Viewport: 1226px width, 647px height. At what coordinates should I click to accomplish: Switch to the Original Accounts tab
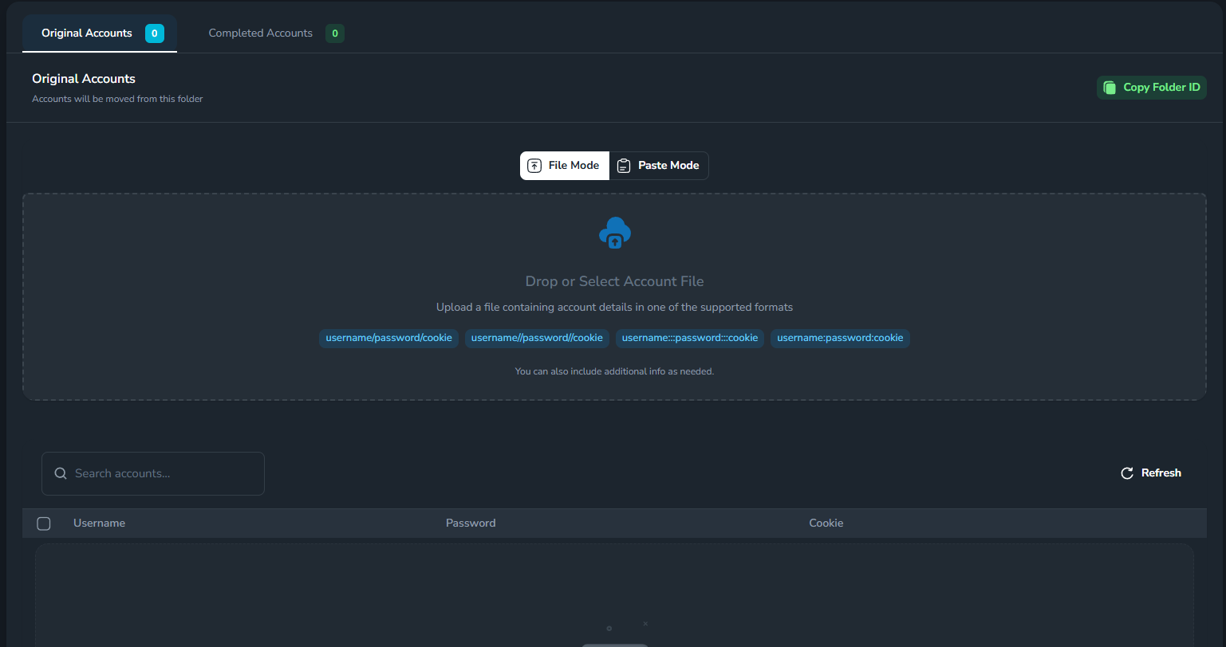click(100, 33)
